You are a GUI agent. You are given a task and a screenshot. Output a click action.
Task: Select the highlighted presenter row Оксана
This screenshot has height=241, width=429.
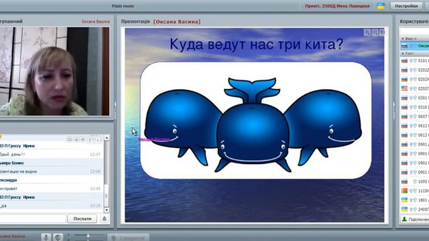414,46
